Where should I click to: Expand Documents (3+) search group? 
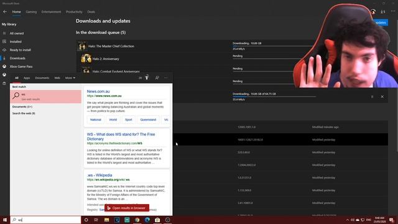pos(22,106)
